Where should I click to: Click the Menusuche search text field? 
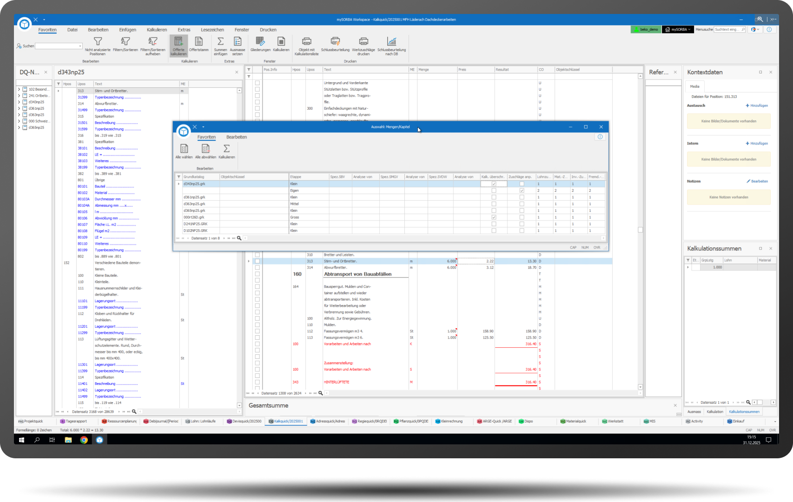[727, 29]
